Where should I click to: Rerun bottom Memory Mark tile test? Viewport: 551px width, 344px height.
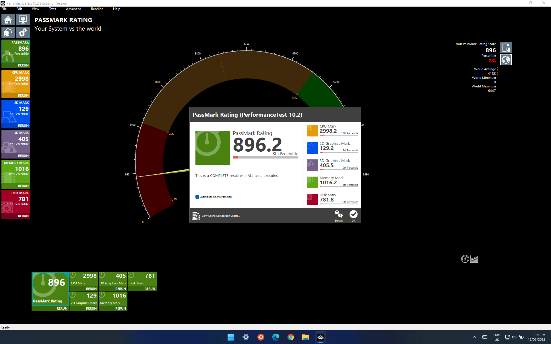pyautogui.click(x=121, y=308)
